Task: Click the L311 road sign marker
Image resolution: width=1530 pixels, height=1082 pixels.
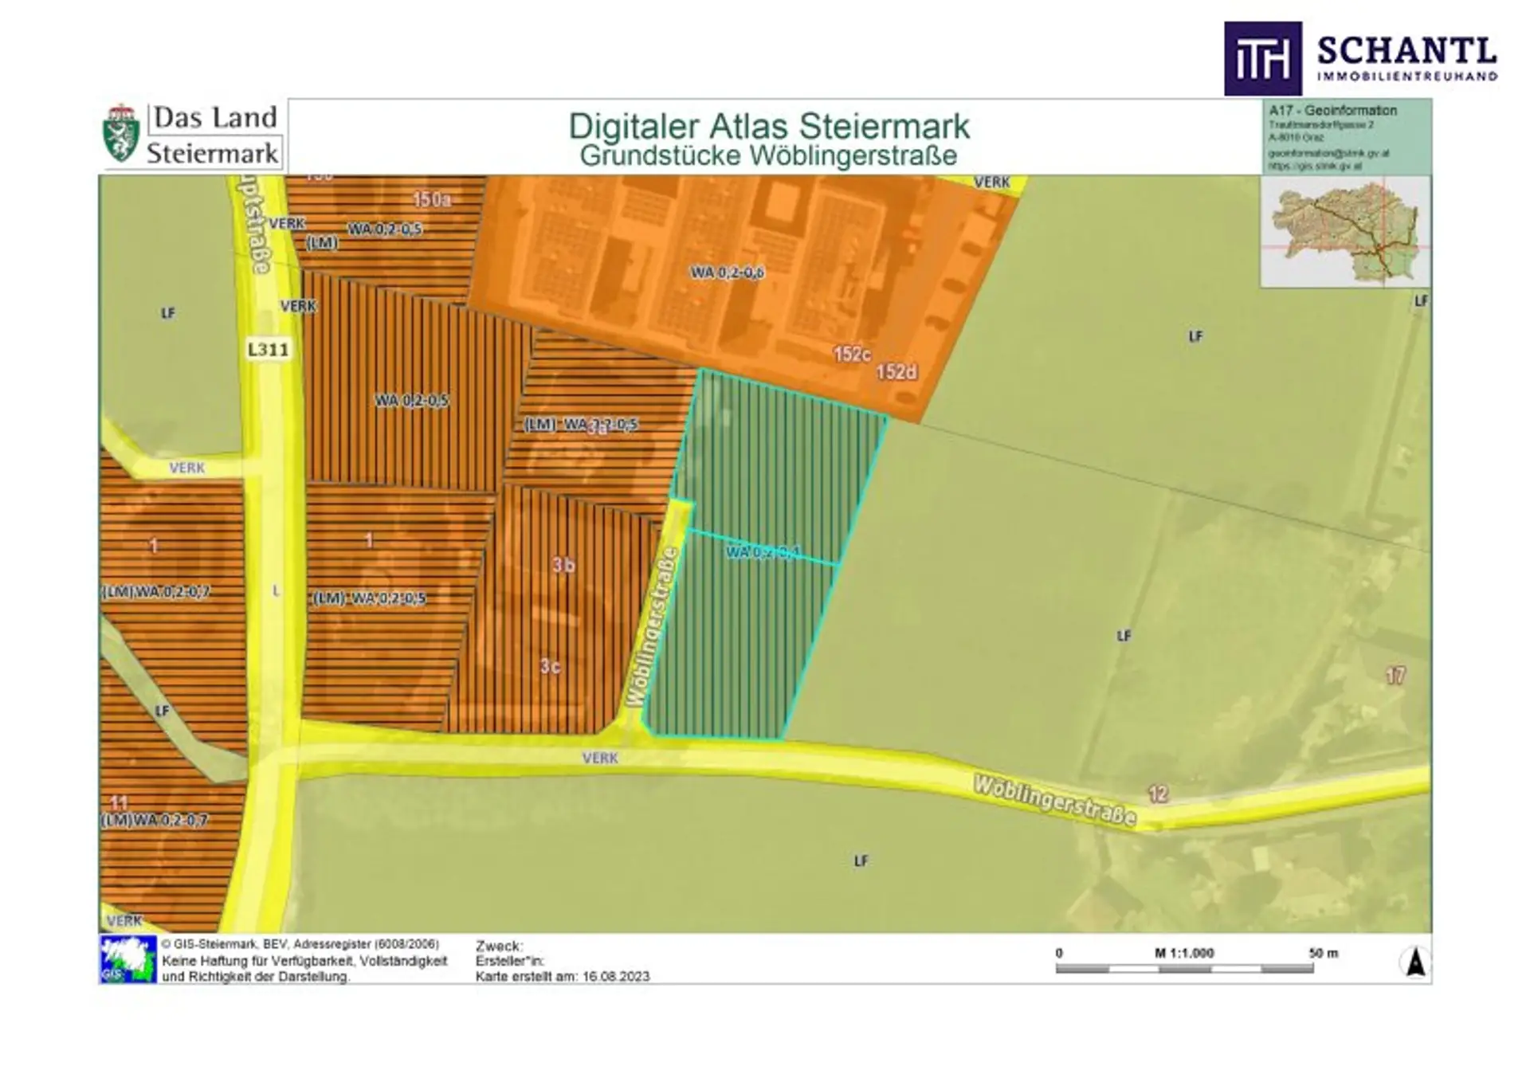Action: coord(268,349)
